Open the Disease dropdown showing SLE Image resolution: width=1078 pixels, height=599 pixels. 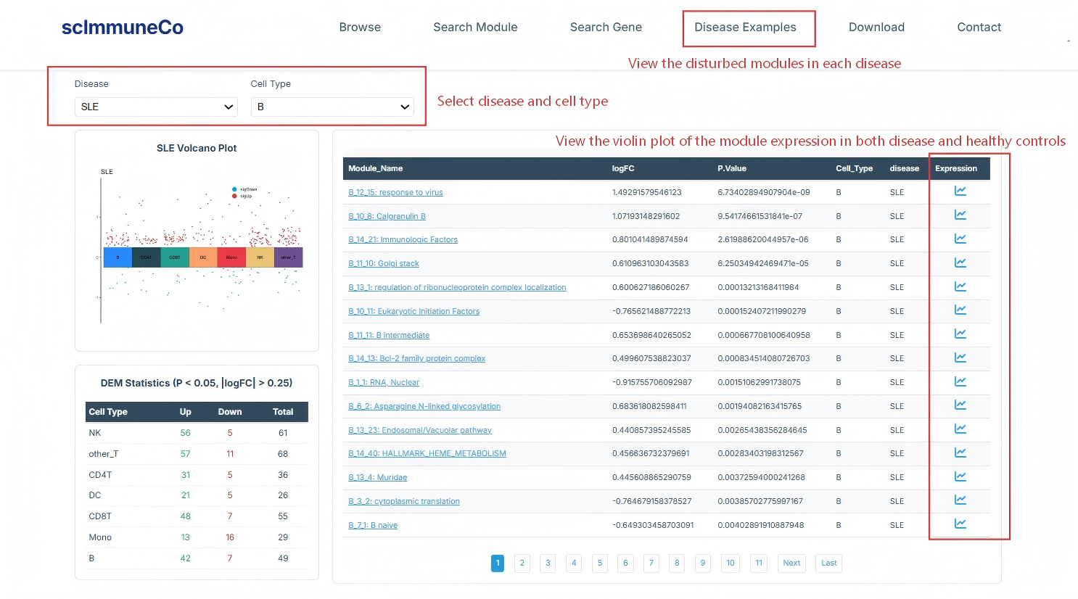tap(155, 107)
